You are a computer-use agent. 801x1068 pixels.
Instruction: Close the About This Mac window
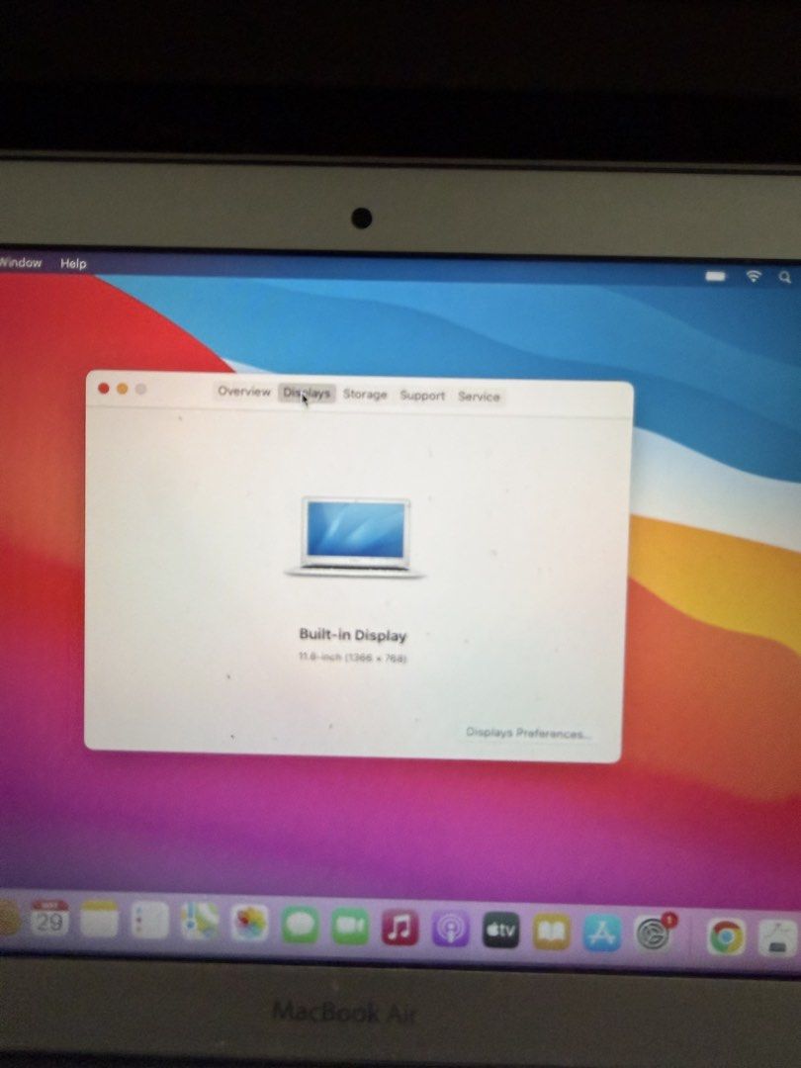(104, 389)
